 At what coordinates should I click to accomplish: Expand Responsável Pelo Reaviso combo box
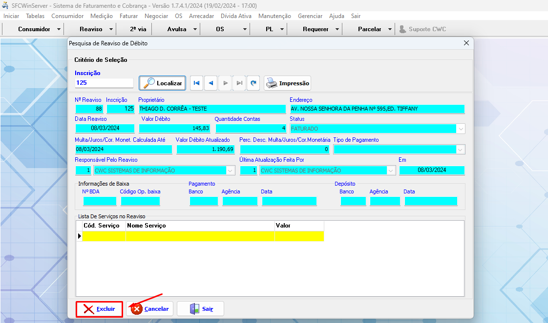(x=231, y=171)
